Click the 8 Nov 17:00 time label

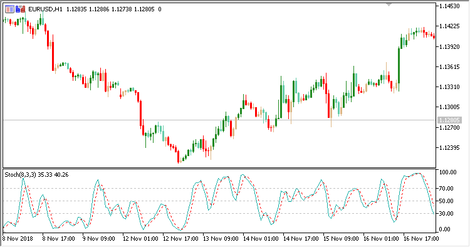click(58, 239)
